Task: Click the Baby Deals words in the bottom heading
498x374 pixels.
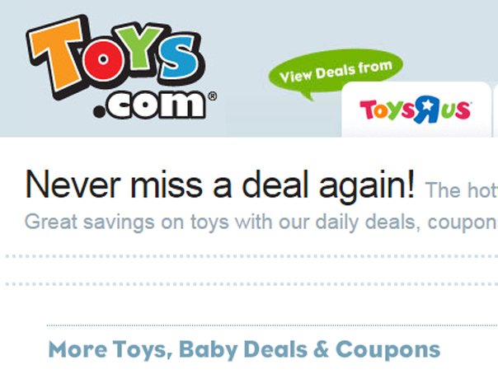Action: (243, 351)
